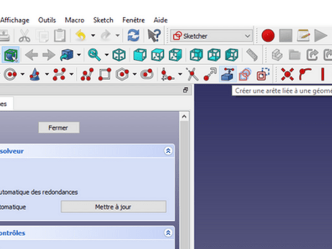Collapse the contrôles section

pyautogui.click(x=168, y=234)
